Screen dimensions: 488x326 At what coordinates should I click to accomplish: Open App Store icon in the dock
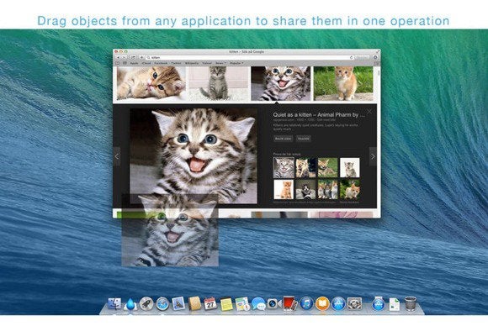point(338,303)
